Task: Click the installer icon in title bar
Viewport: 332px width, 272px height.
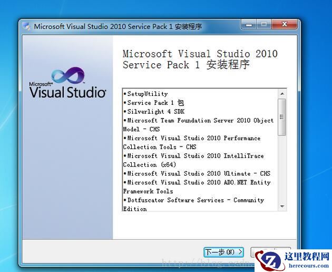Action: click(x=26, y=26)
